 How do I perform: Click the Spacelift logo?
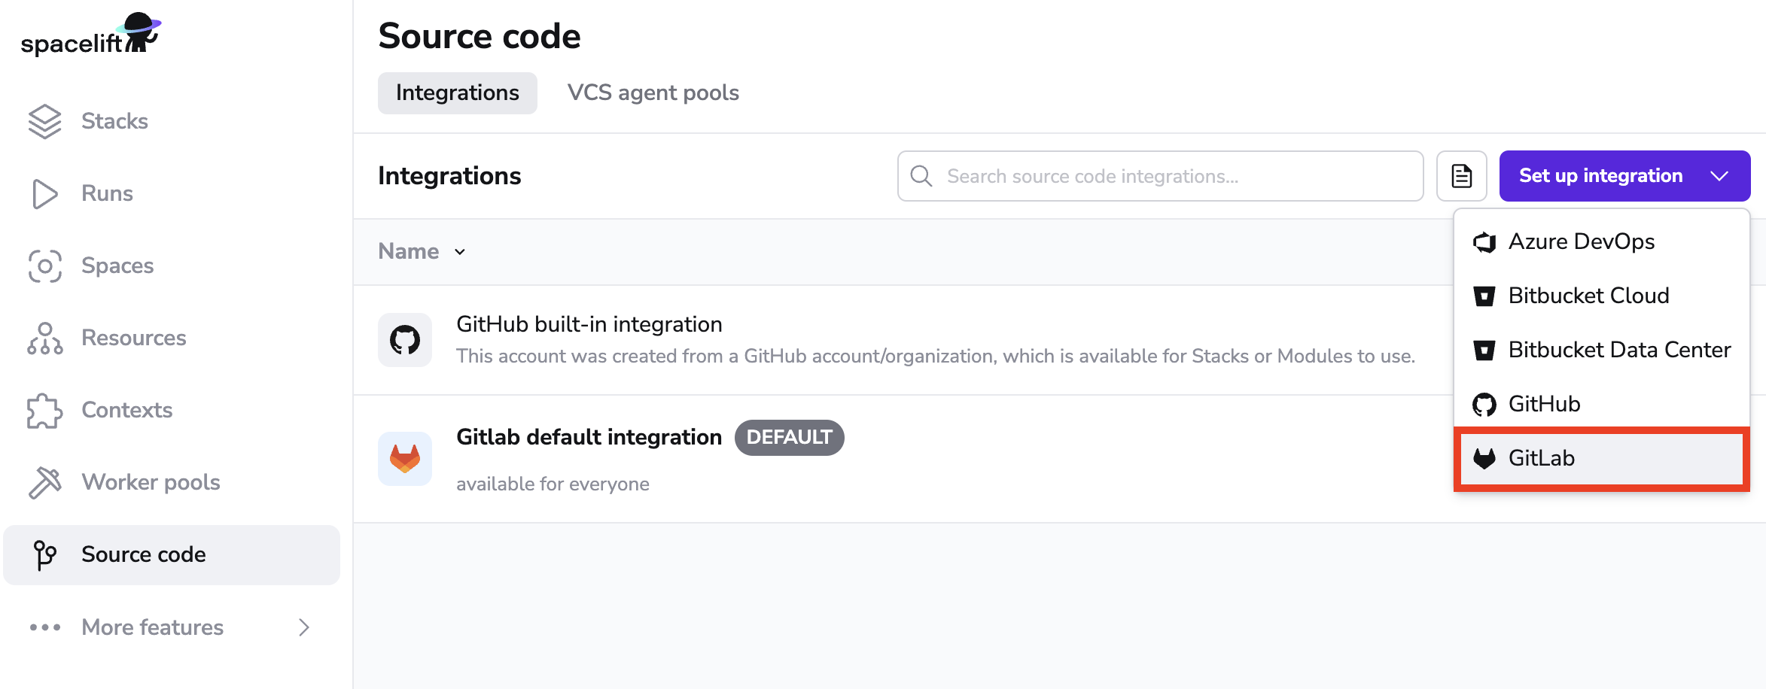89,36
